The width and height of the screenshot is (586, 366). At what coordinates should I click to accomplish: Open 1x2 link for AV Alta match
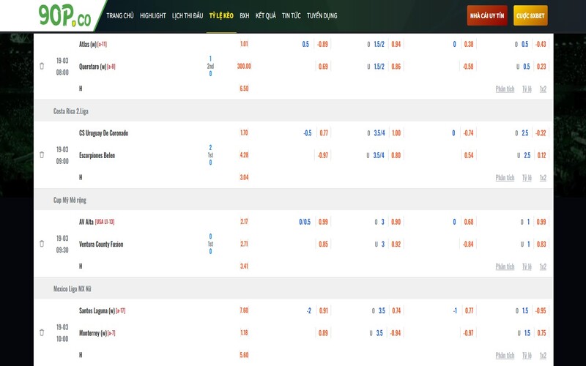(x=543, y=266)
